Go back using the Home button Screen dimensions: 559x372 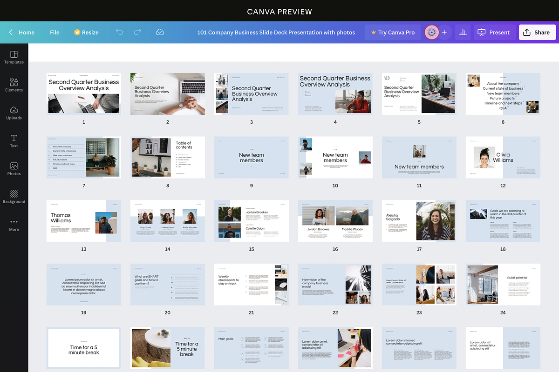tap(20, 32)
